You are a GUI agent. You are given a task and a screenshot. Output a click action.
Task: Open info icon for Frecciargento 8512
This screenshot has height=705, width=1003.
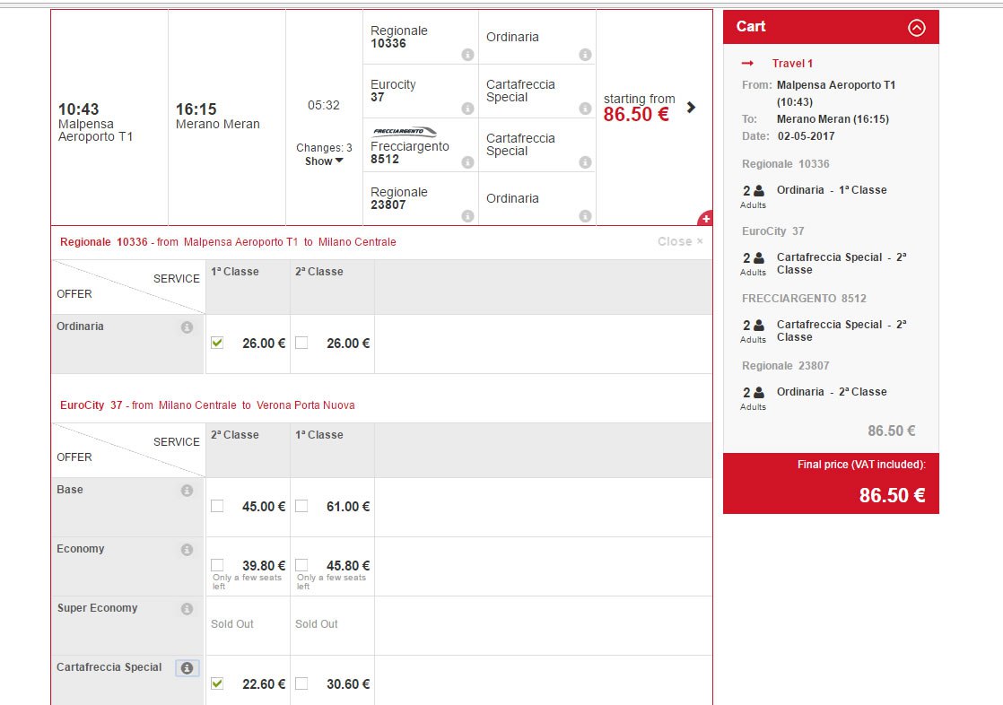467,162
